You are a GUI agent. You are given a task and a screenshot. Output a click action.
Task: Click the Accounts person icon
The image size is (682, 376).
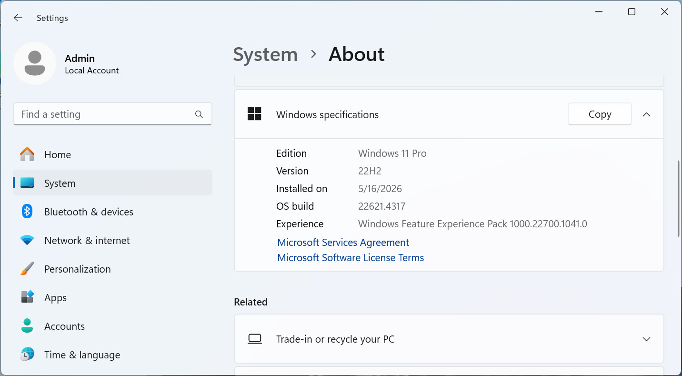click(27, 326)
